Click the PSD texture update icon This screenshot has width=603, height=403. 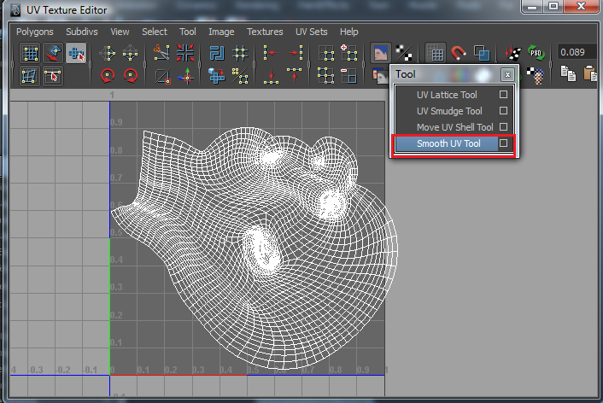[x=536, y=53]
